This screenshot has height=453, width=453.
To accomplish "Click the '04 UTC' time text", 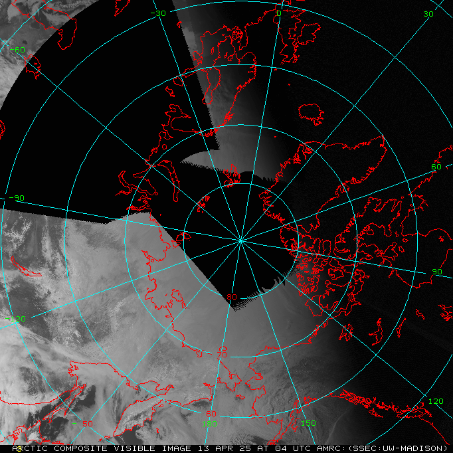I will pyautogui.click(x=293, y=448).
